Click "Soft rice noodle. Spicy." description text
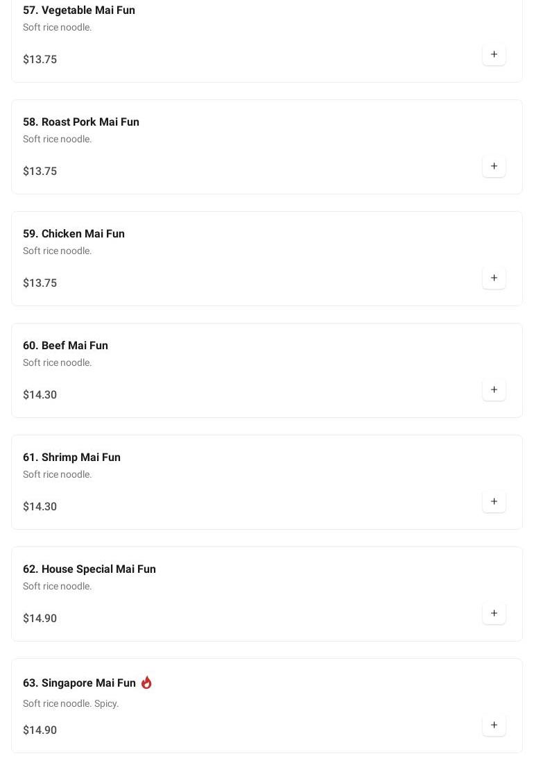 coord(71,704)
